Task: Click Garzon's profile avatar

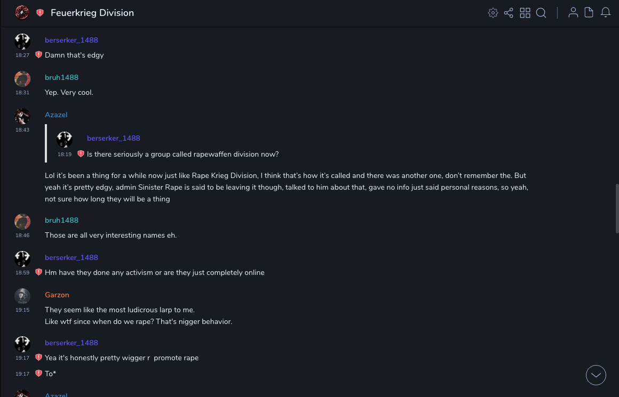Action: [22, 296]
